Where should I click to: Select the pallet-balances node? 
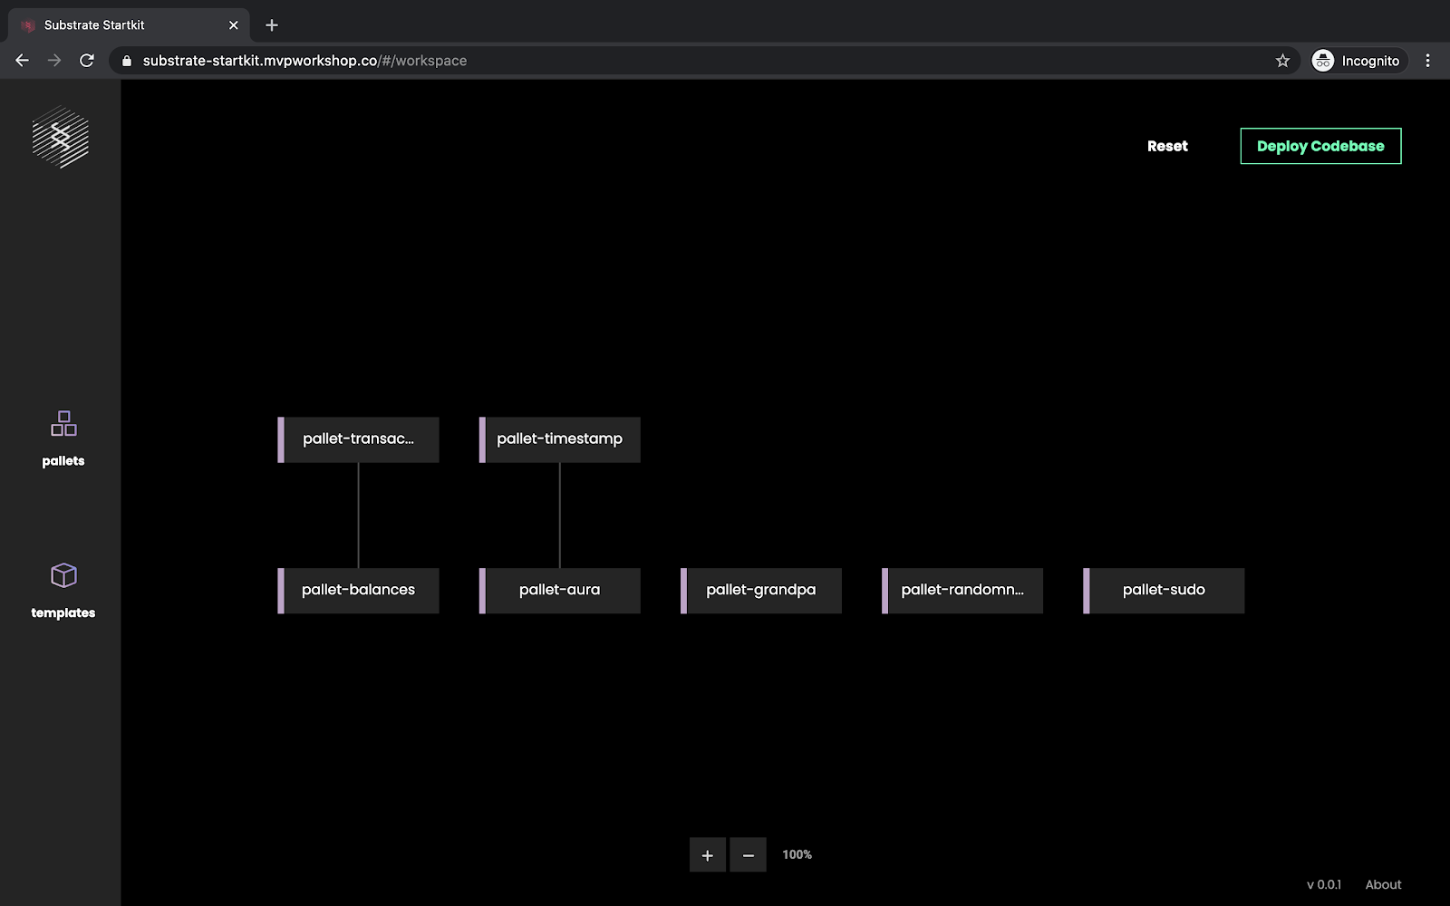point(359,590)
